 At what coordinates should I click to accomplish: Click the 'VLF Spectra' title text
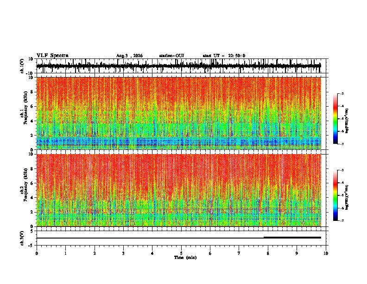(52, 56)
